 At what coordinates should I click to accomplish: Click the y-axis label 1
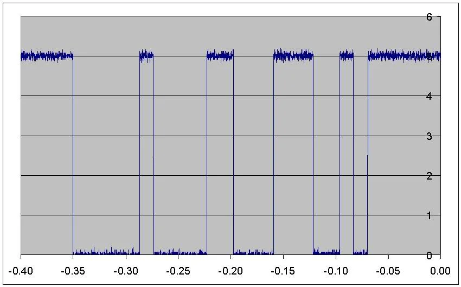coord(429,215)
